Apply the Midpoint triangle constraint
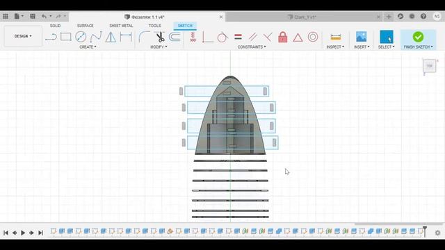The image size is (445, 250). (x=298, y=37)
